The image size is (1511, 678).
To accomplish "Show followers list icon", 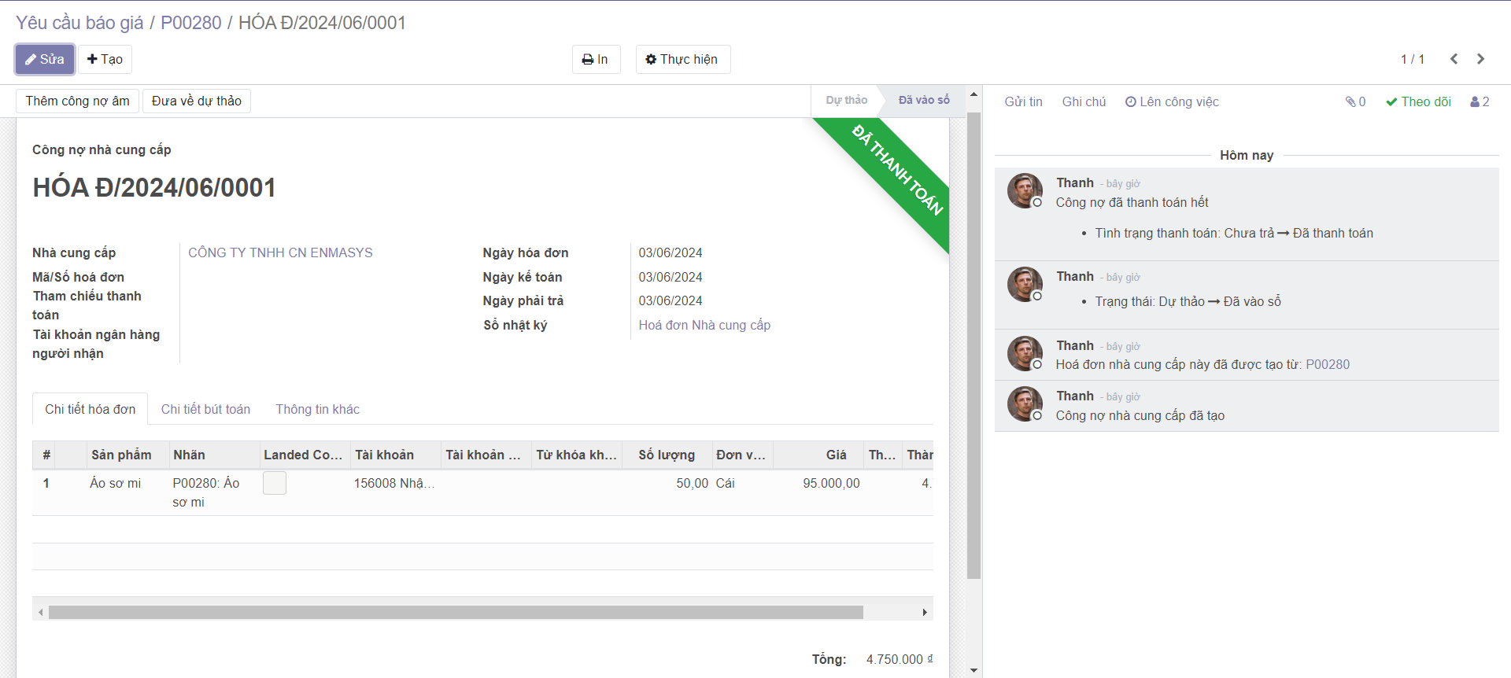I will pos(1480,101).
